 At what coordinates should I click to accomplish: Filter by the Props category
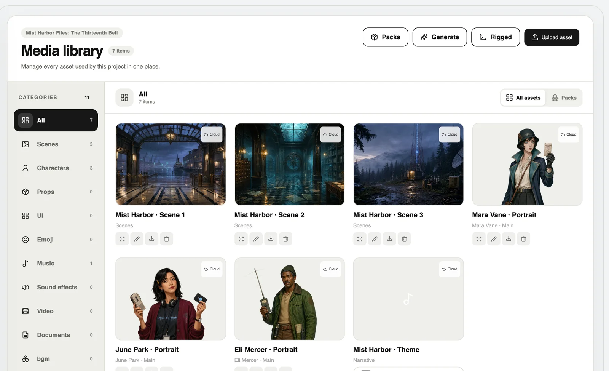(x=56, y=192)
